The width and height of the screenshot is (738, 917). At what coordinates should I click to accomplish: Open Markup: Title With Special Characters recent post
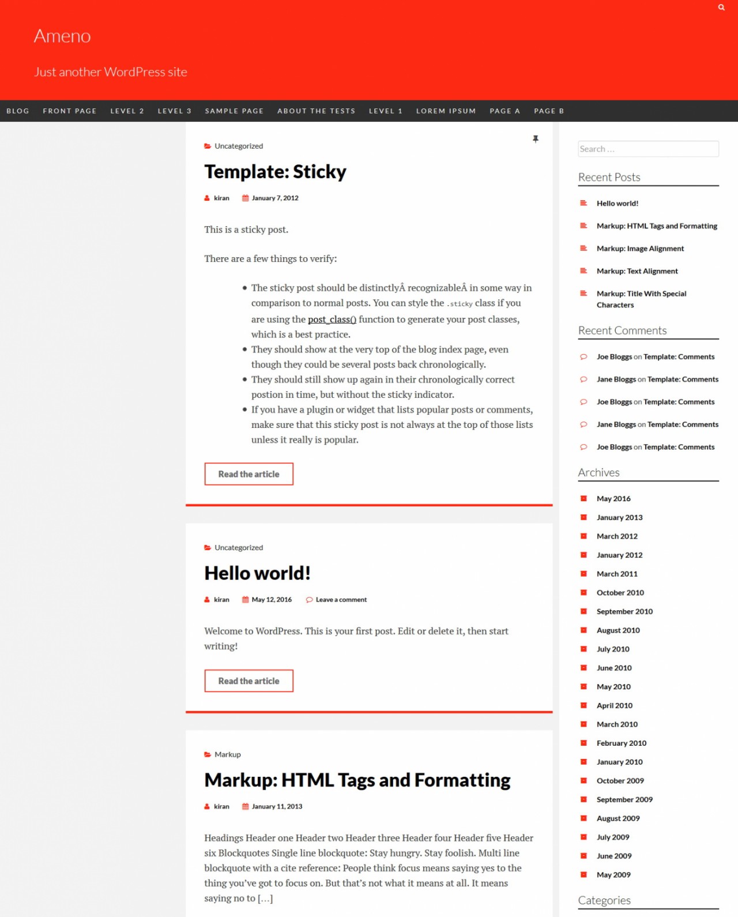[642, 299]
